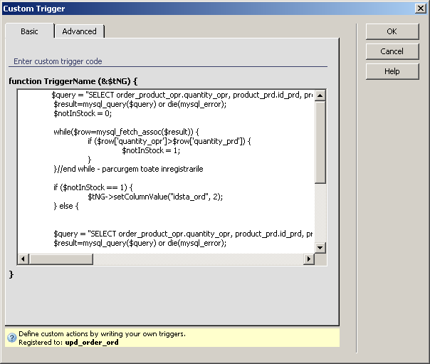The image size is (430, 364).
Task: Place cursor on the setColumnValue line
Action: tap(155, 197)
